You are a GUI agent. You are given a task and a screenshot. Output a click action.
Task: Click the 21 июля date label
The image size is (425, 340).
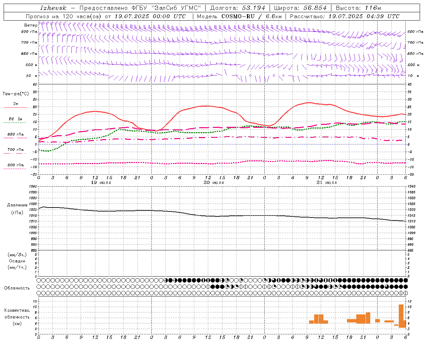326,183
